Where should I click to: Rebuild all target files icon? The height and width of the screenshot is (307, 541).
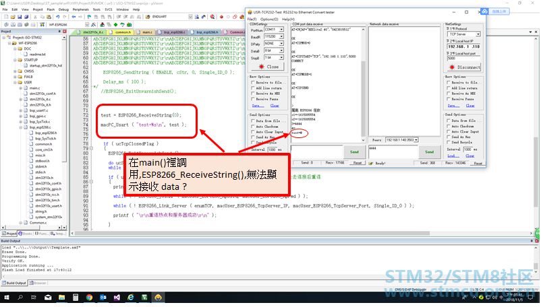click(x=20, y=25)
